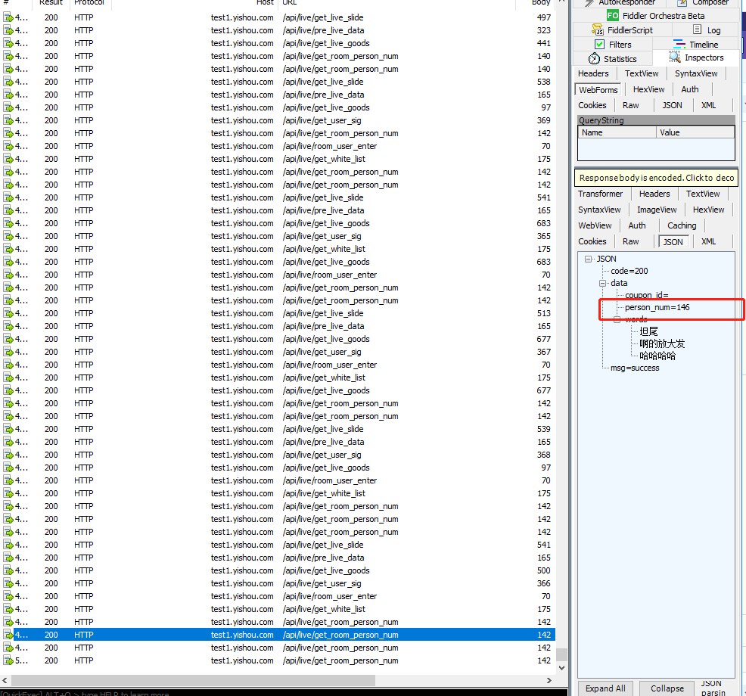Click session icon of the highlighted selected row

click(8, 635)
